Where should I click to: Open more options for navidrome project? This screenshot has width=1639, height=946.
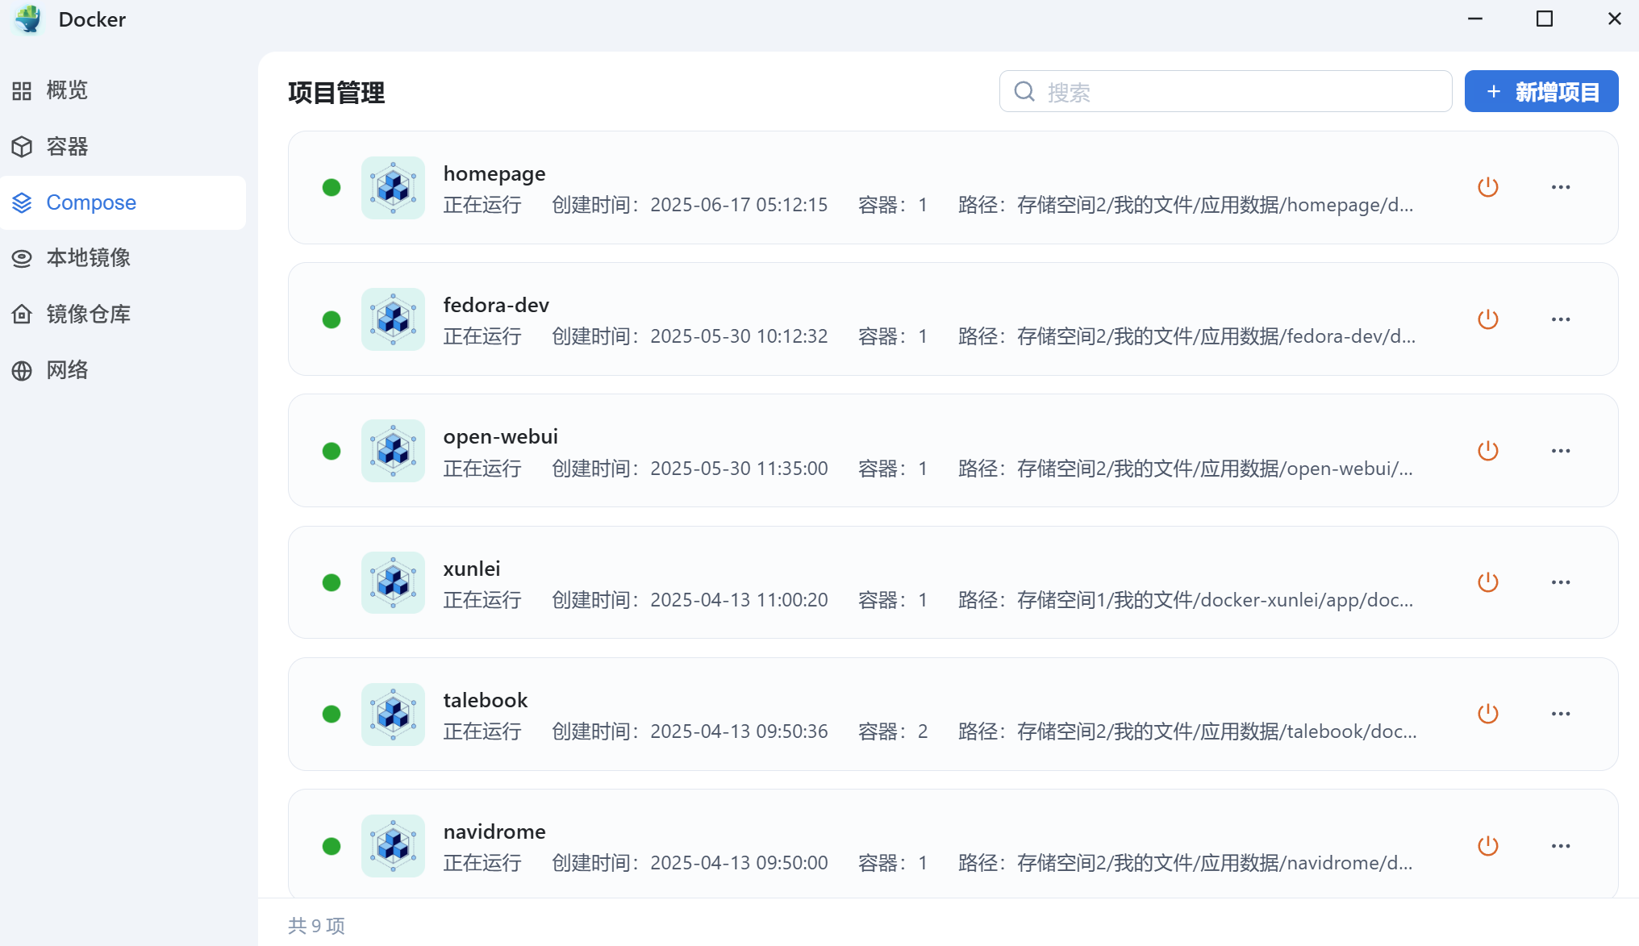click(x=1561, y=846)
